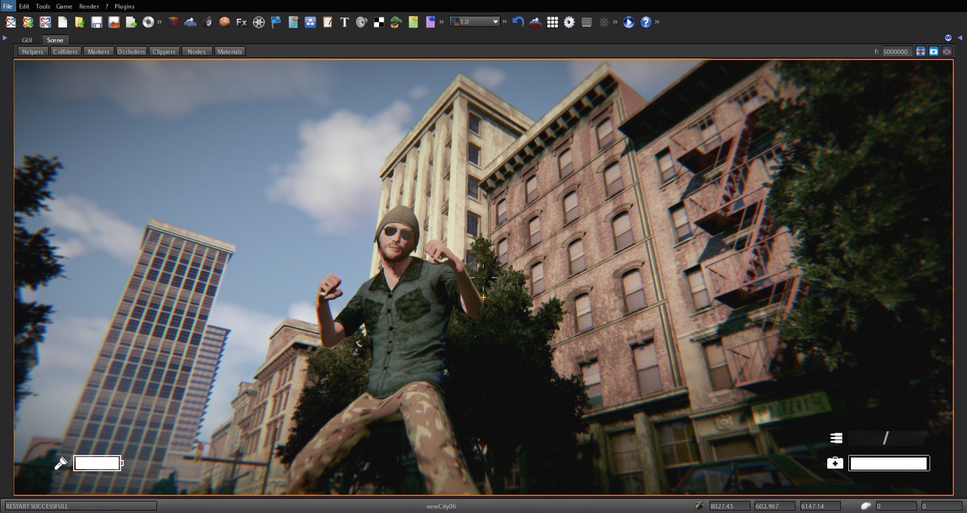Toggle the red crosshair target icon top right
This screenshot has width=967, height=513.
point(921,51)
